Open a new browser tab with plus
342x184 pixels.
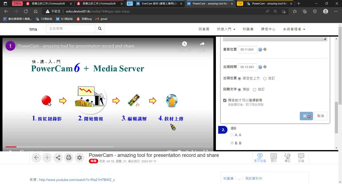(299, 3)
